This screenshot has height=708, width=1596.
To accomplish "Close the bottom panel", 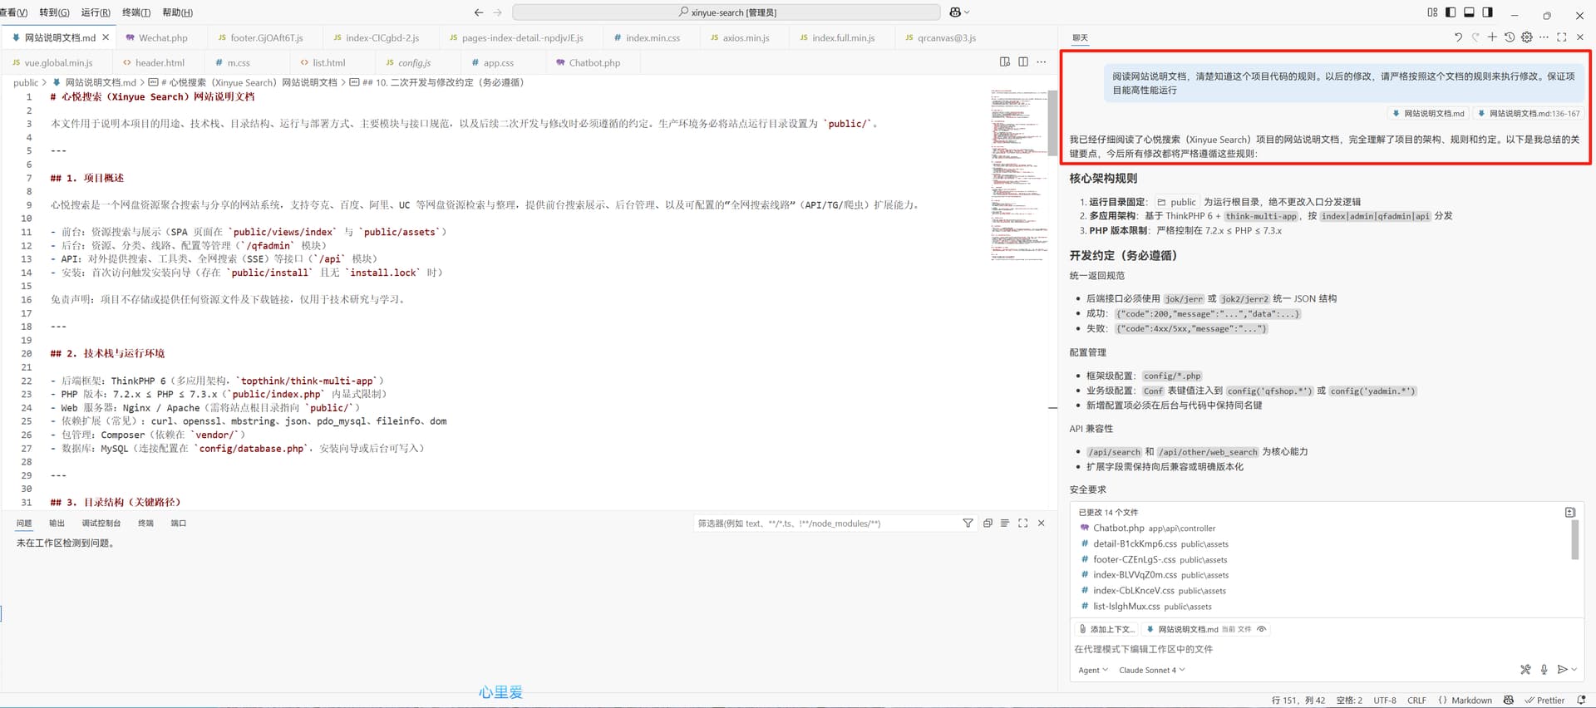I will point(1042,524).
